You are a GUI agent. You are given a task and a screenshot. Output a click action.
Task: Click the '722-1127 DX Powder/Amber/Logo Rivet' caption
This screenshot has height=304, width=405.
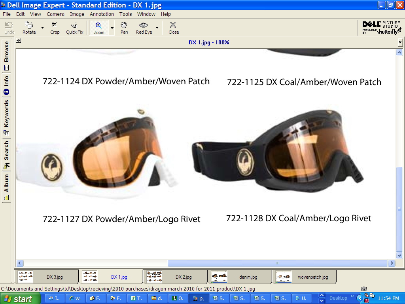(x=121, y=219)
